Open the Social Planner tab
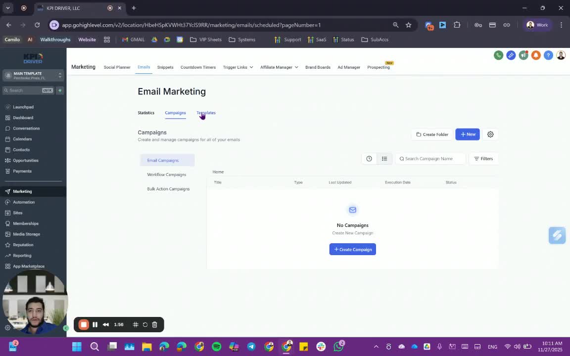570x356 pixels. click(x=117, y=67)
